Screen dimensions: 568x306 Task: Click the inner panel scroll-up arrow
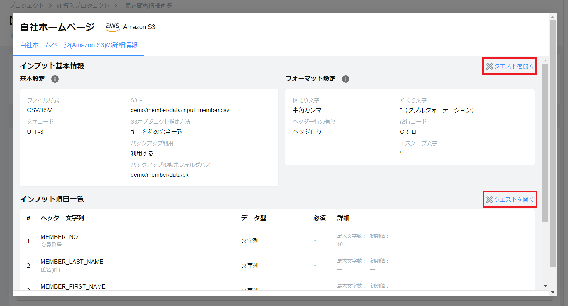point(545,61)
